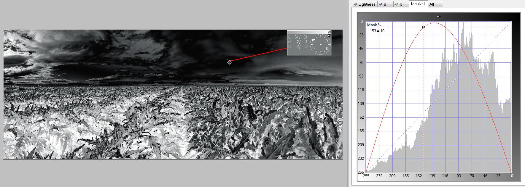This screenshot has height=187, width=525.
Task: Click the curve's bottom-right endpoint at 0
Action: click(511, 172)
